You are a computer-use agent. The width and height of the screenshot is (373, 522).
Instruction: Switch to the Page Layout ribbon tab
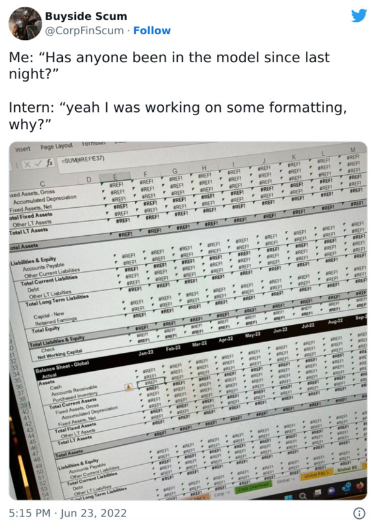56,146
